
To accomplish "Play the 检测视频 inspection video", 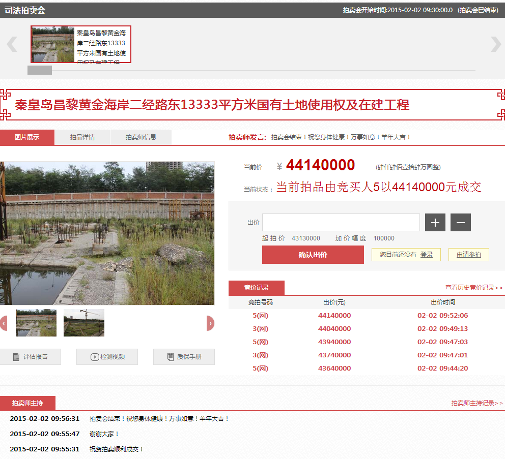I will [107, 357].
